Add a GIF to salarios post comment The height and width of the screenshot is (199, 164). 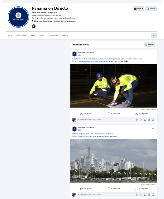(x=149, y=194)
